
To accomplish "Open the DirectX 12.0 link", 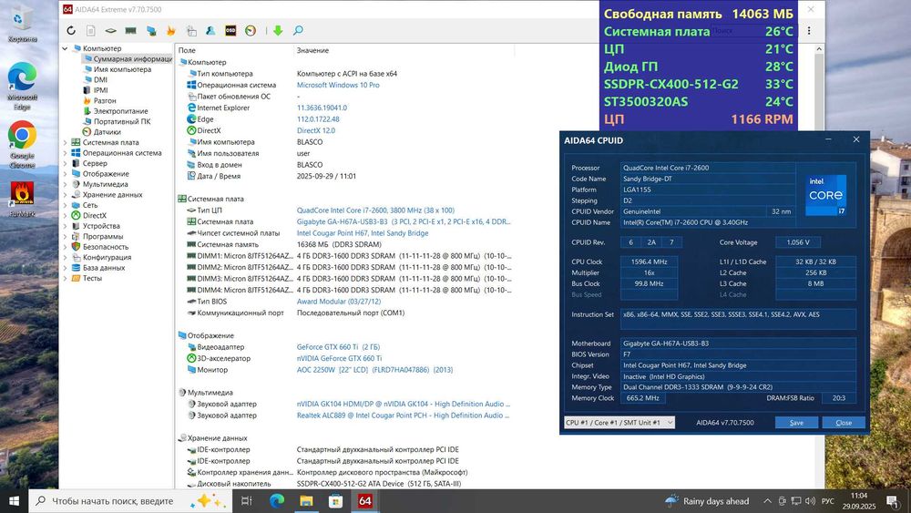I will [x=316, y=130].
